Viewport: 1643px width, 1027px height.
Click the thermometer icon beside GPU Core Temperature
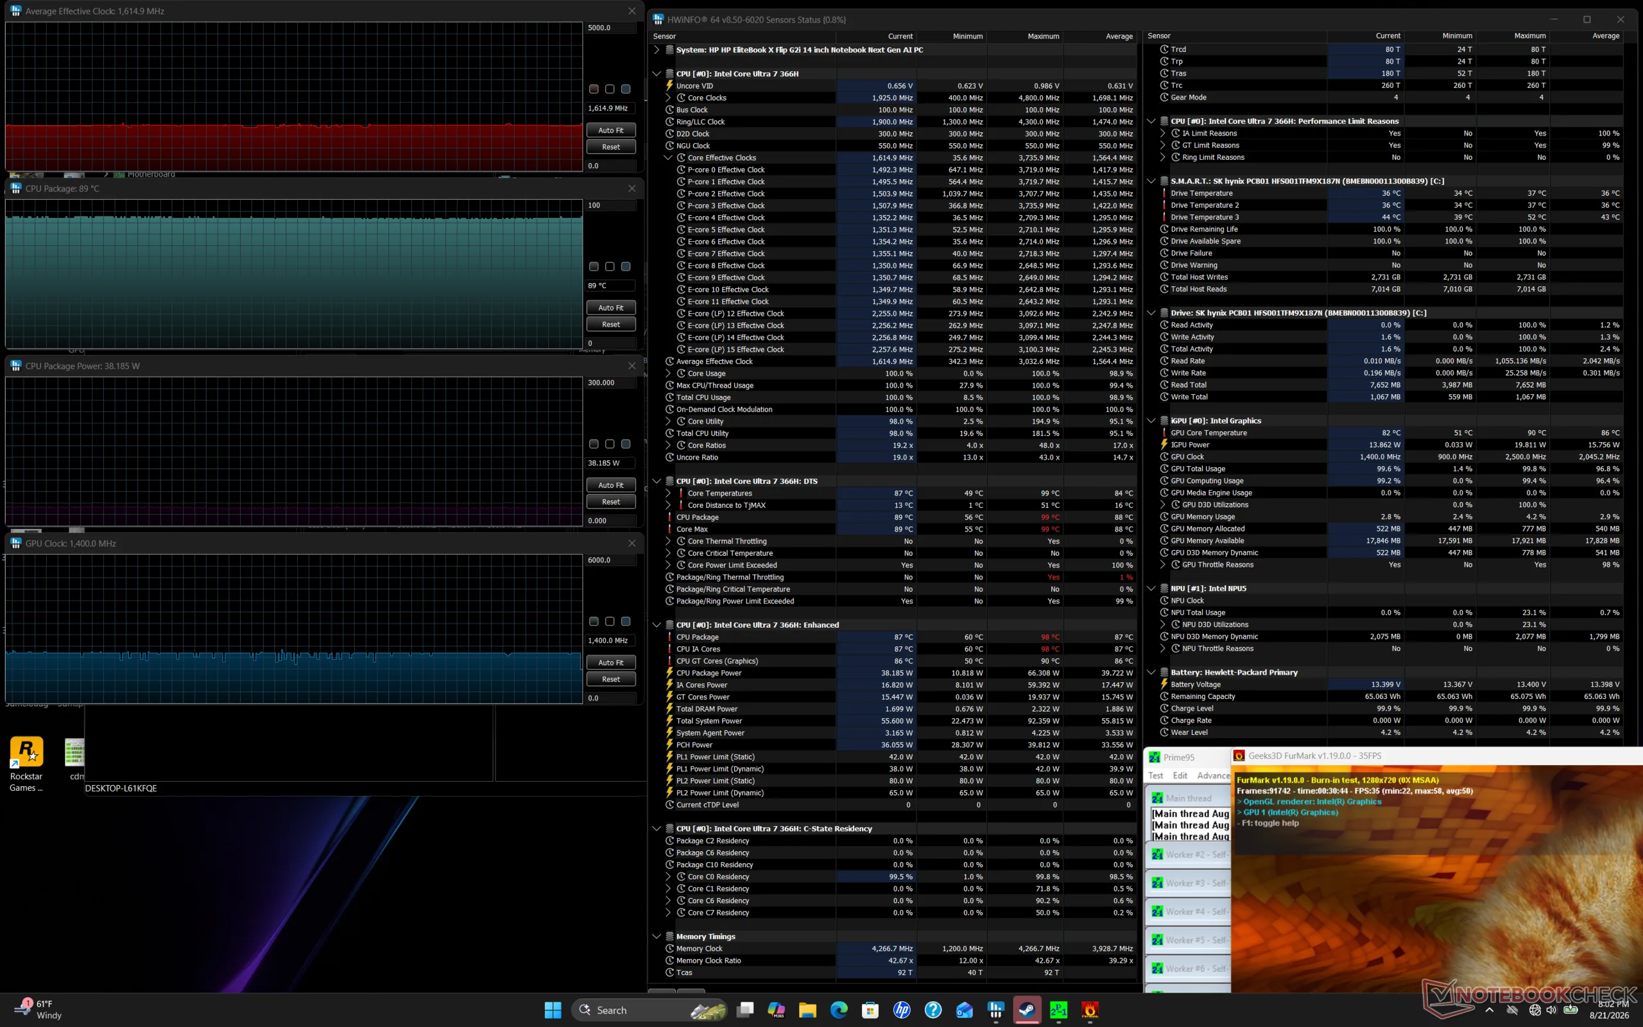1164,433
